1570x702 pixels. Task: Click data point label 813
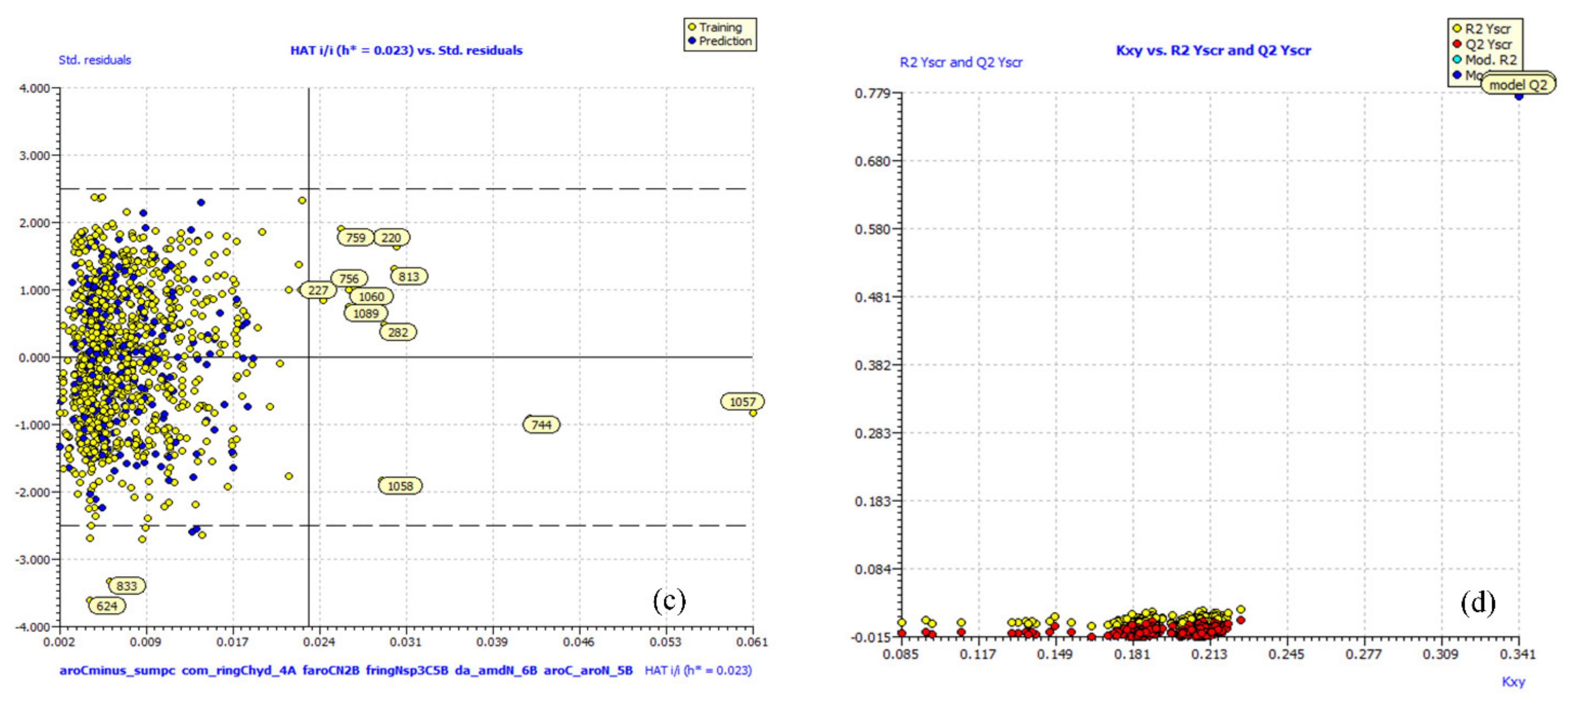pos(408,277)
